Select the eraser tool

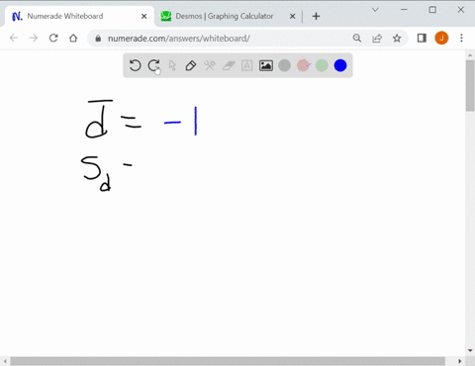pyautogui.click(x=229, y=65)
